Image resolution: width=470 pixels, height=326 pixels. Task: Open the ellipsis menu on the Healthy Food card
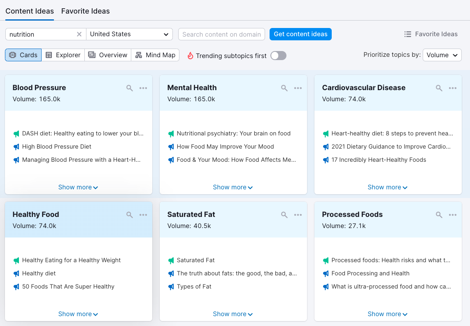[143, 214]
